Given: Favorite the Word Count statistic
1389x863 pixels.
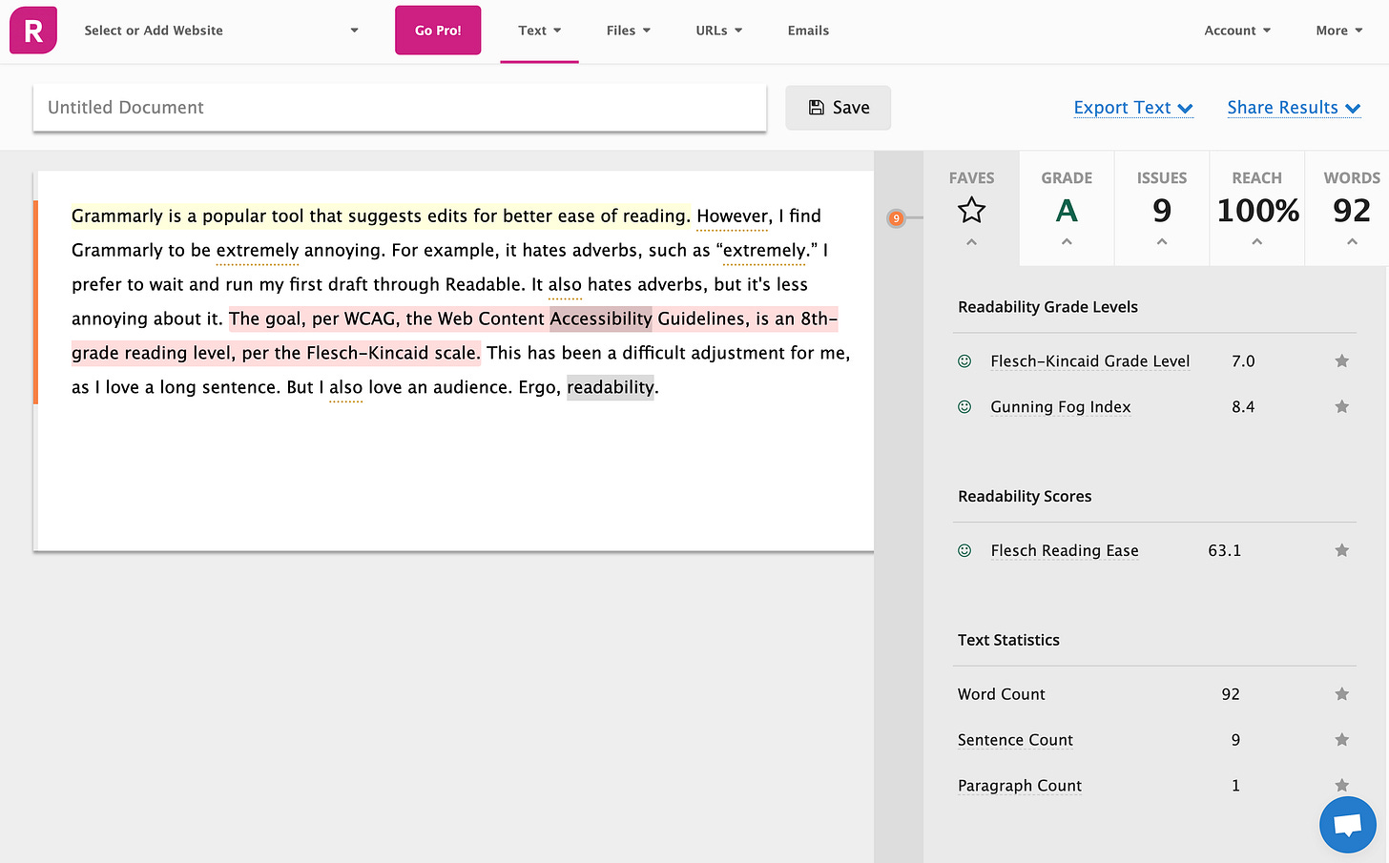Looking at the screenshot, I should tap(1341, 694).
